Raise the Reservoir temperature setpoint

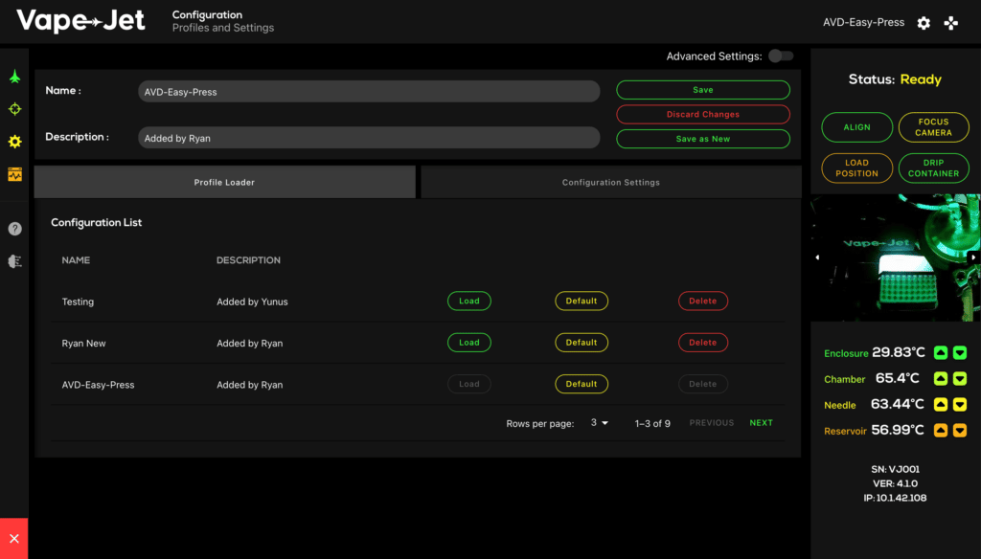click(941, 430)
